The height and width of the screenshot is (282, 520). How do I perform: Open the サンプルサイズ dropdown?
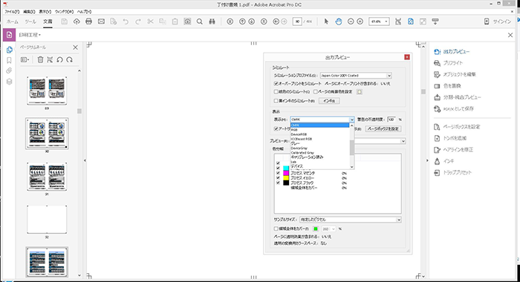click(x=351, y=220)
